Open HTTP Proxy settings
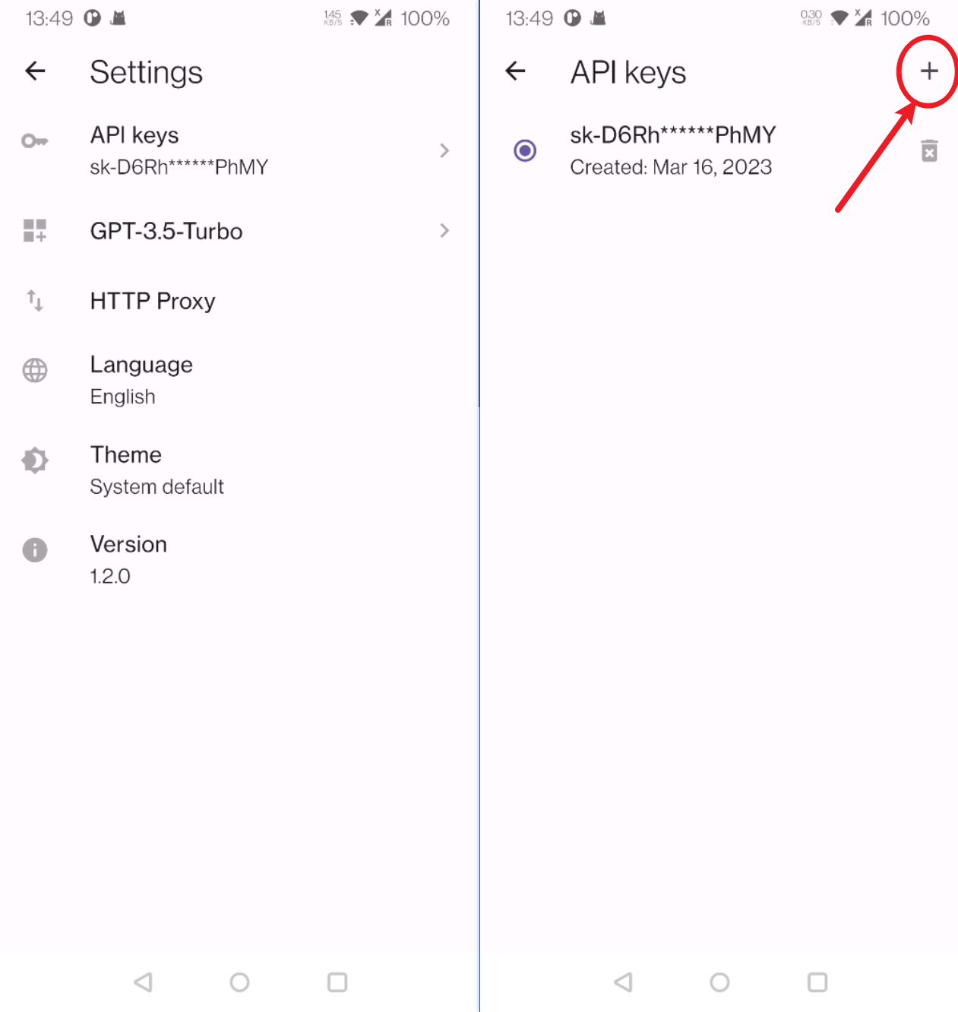 pos(239,301)
